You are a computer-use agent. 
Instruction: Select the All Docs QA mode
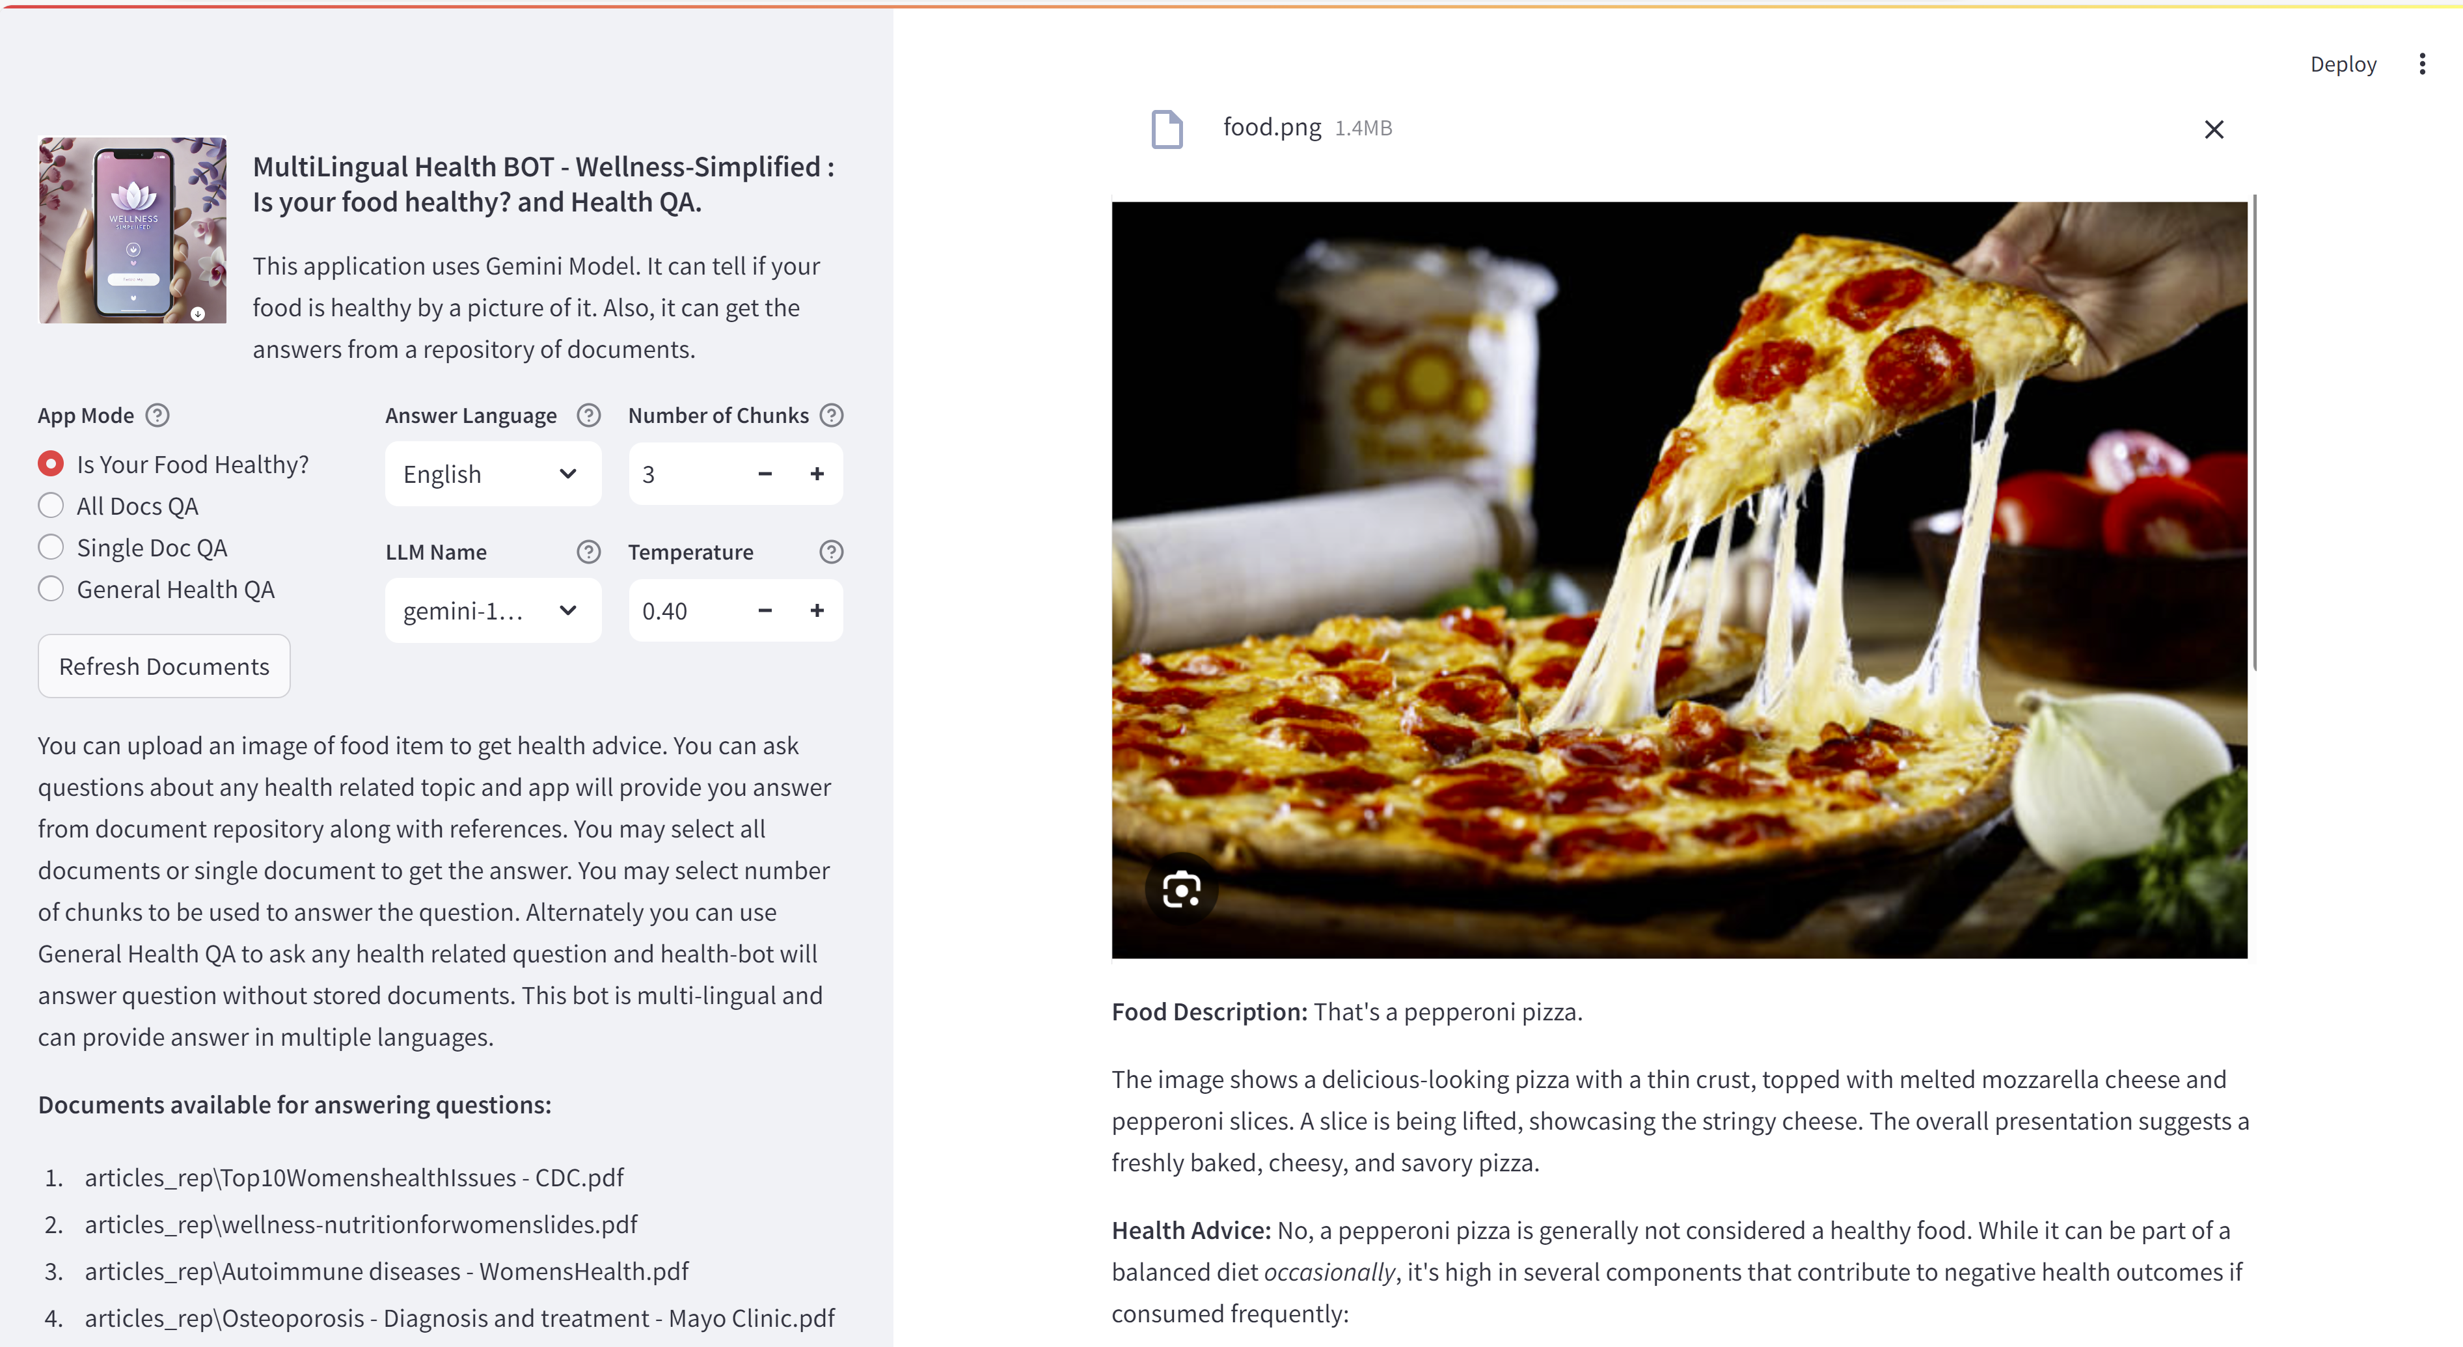tap(51, 506)
